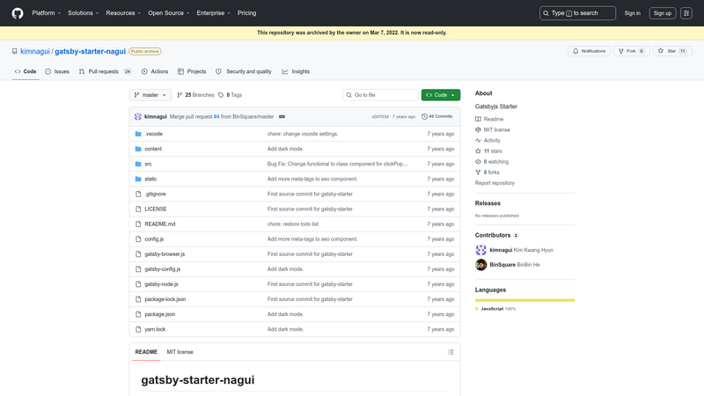
Task: Open the command palette icon next to Sign up
Action: click(x=686, y=13)
